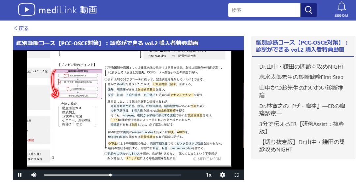Image resolution: width=356 pixels, height=182 pixels.
Task: Go back via 戻る link
Action: point(21,28)
